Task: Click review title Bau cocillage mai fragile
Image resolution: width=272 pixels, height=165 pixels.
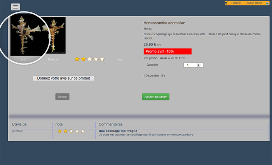Action: click(x=118, y=131)
